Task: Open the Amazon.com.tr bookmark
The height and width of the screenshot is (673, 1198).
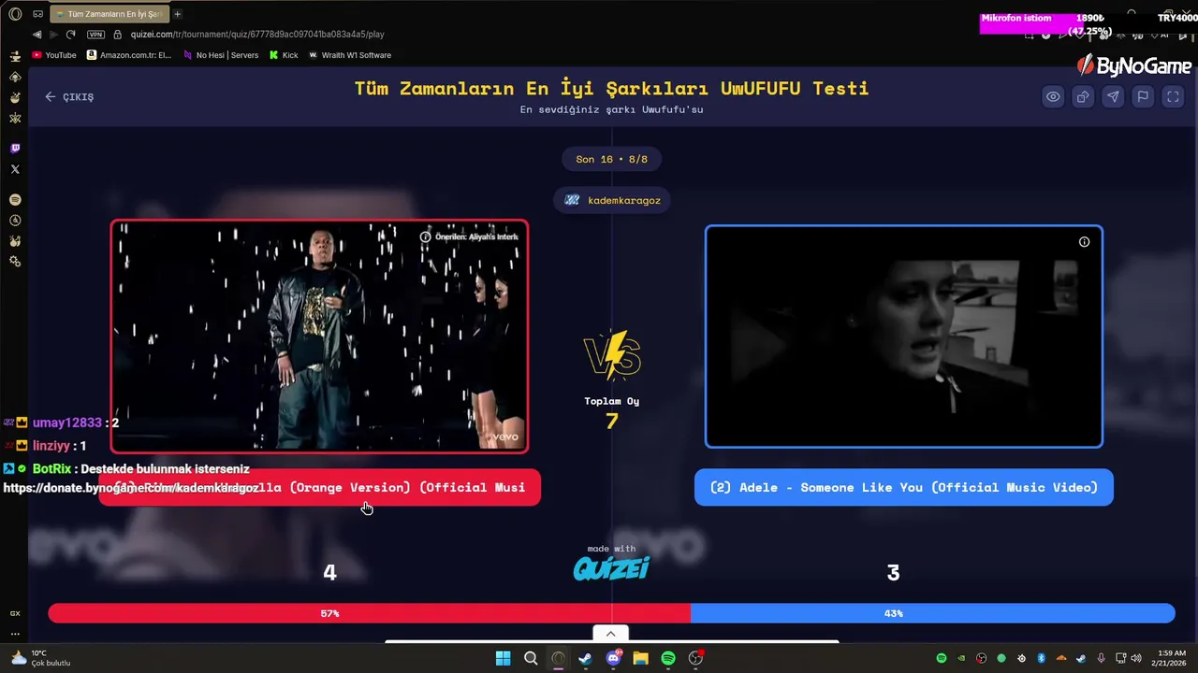Action: pyautogui.click(x=129, y=55)
